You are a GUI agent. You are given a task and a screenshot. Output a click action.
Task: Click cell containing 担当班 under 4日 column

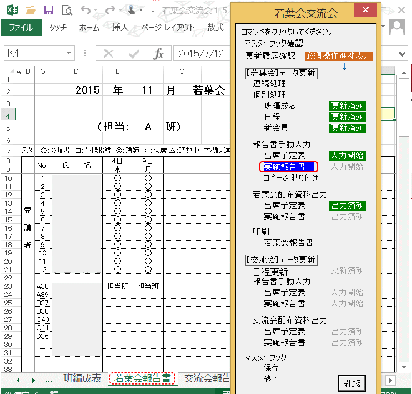click(118, 286)
